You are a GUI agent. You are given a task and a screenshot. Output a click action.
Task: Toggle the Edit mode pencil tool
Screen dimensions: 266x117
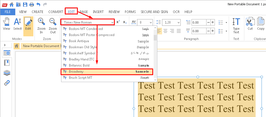28,26
